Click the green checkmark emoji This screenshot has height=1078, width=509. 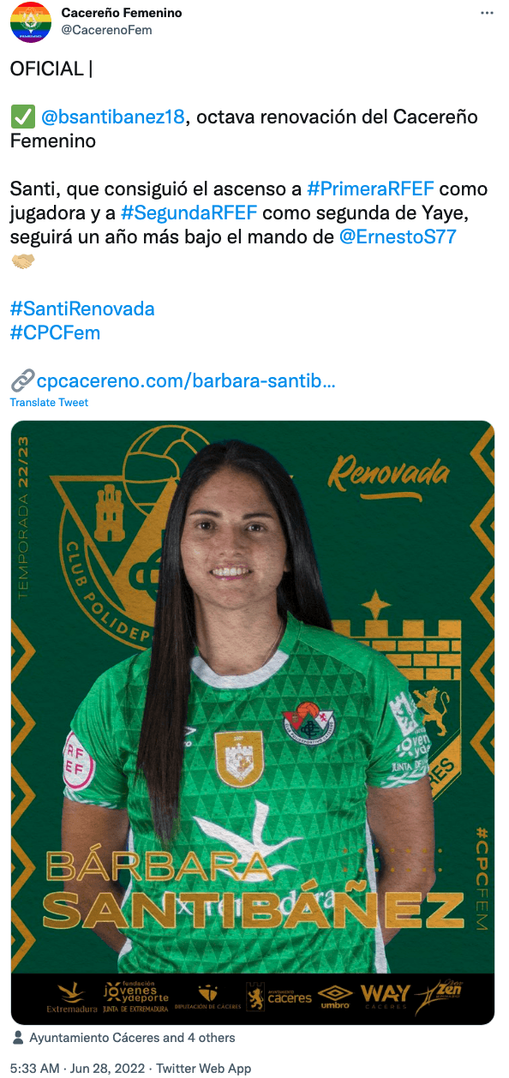[21, 117]
